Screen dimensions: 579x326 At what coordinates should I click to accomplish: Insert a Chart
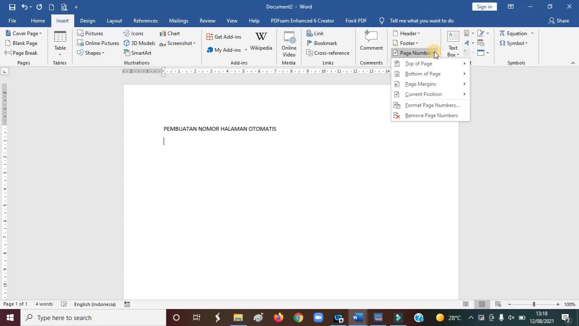(x=170, y=34)
